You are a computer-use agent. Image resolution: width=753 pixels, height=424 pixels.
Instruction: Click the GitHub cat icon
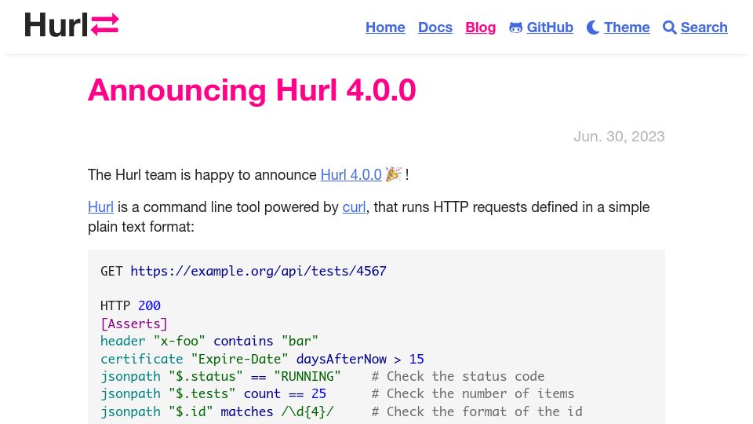pyautogui.click(x=516, y=27)
